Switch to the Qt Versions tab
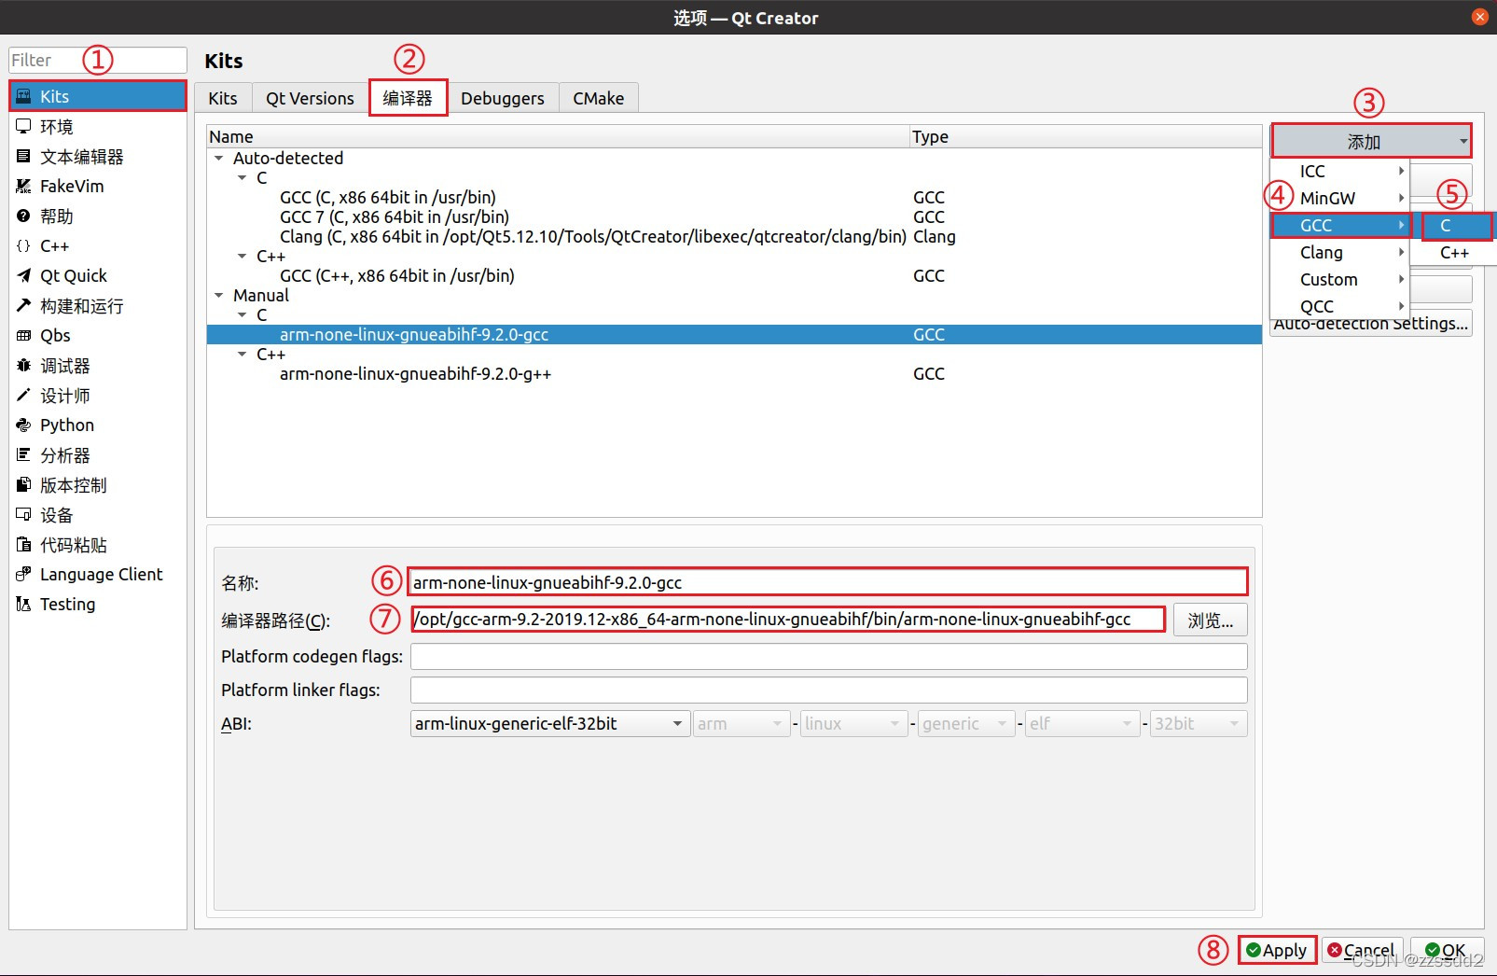Image resolution: width=1497 pixels, height=976 pixels. [310, 98]
